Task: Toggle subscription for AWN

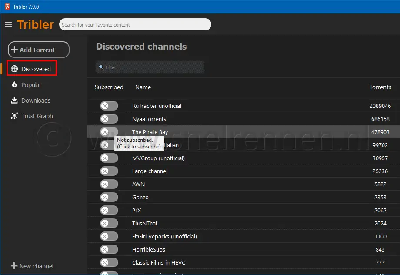Action: (x=109, y=184)
